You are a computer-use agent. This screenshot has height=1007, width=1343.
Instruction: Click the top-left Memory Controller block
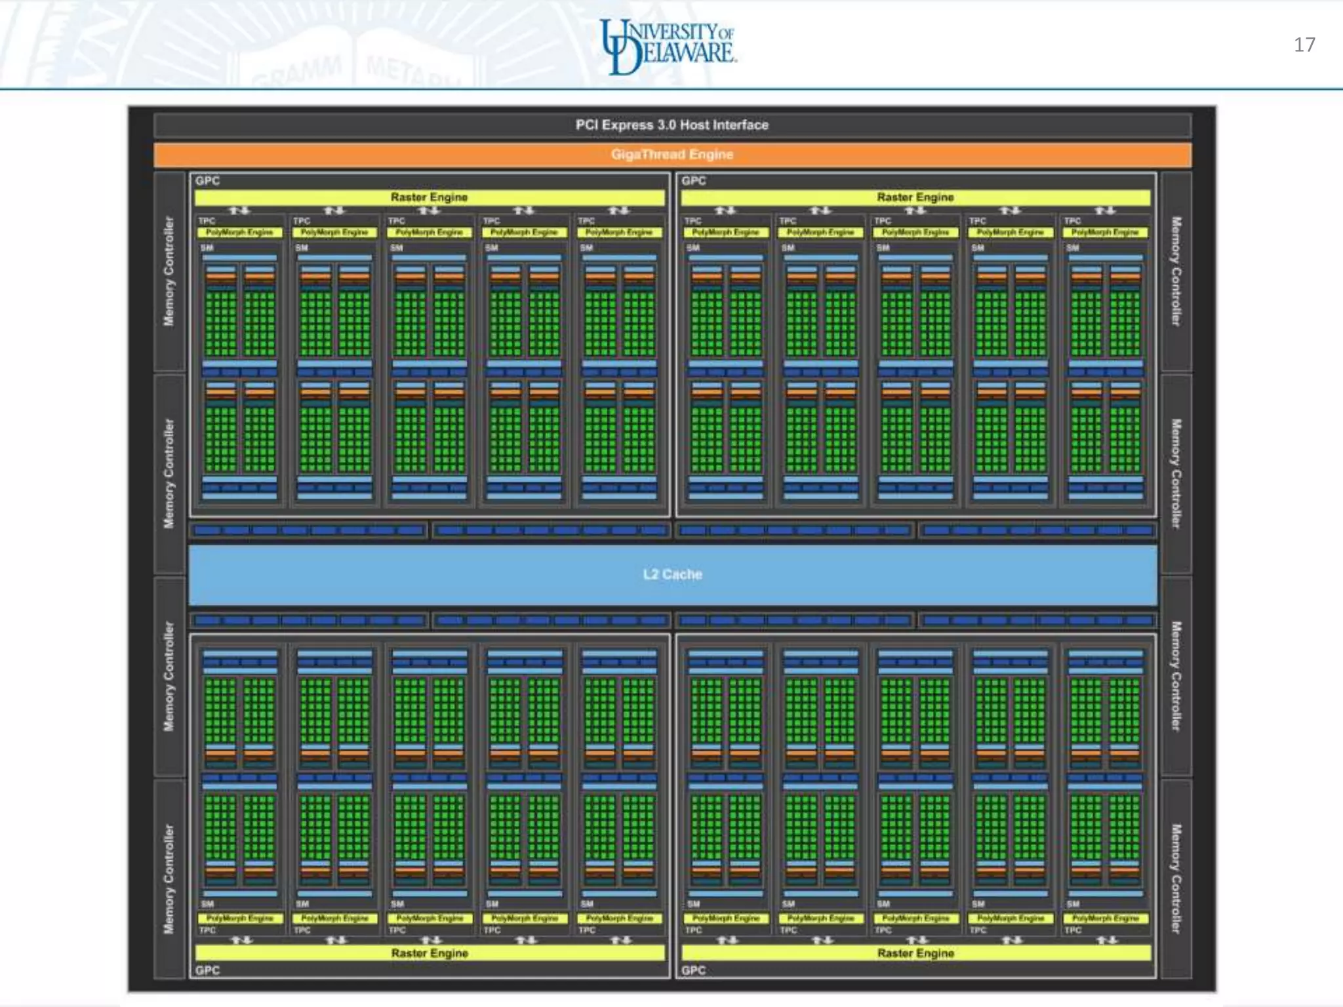click(169, 271)
